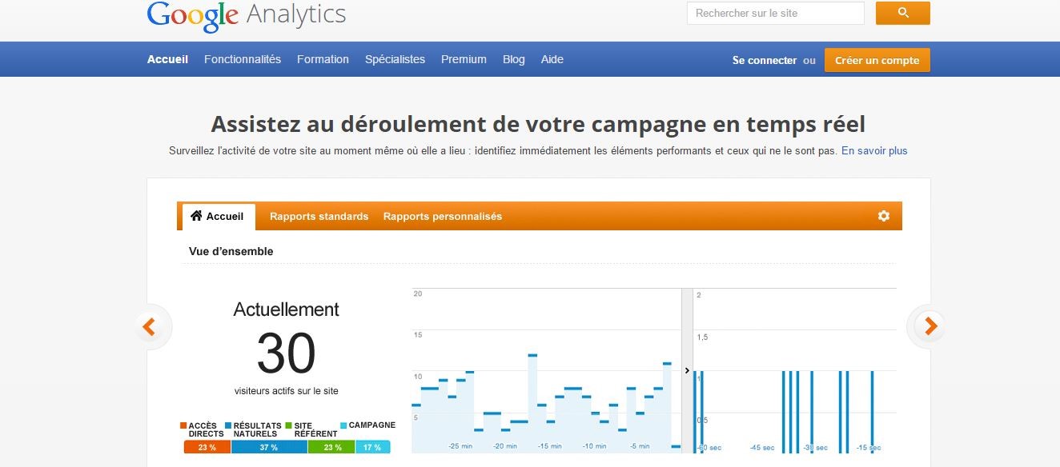
Task: Switch to the Rapports personnalisés tab
Action: tap(443, 216)
